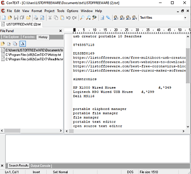Click the Undo arrow icon

(68, 18)
